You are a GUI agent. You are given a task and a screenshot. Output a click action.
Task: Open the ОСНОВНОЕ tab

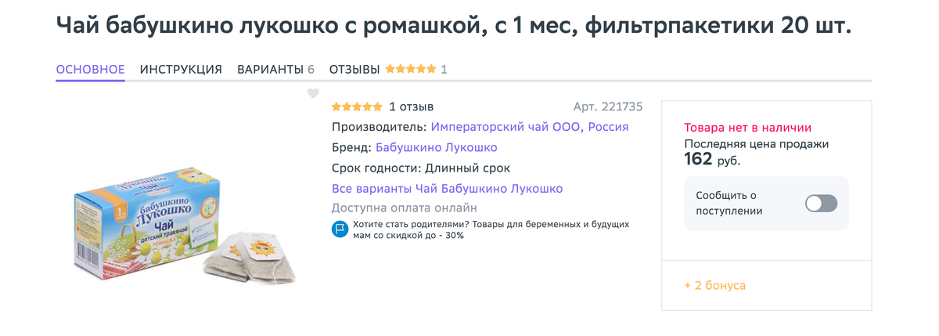coord(91,69)
